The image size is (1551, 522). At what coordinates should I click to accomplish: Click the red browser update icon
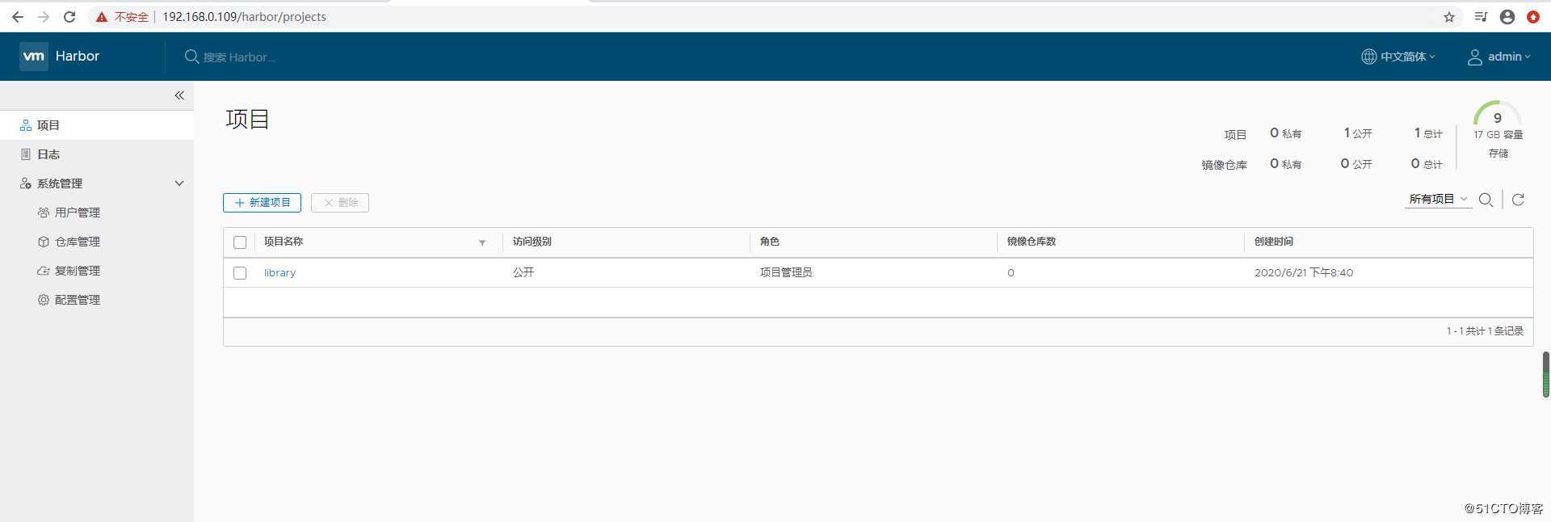point(1533,17)
